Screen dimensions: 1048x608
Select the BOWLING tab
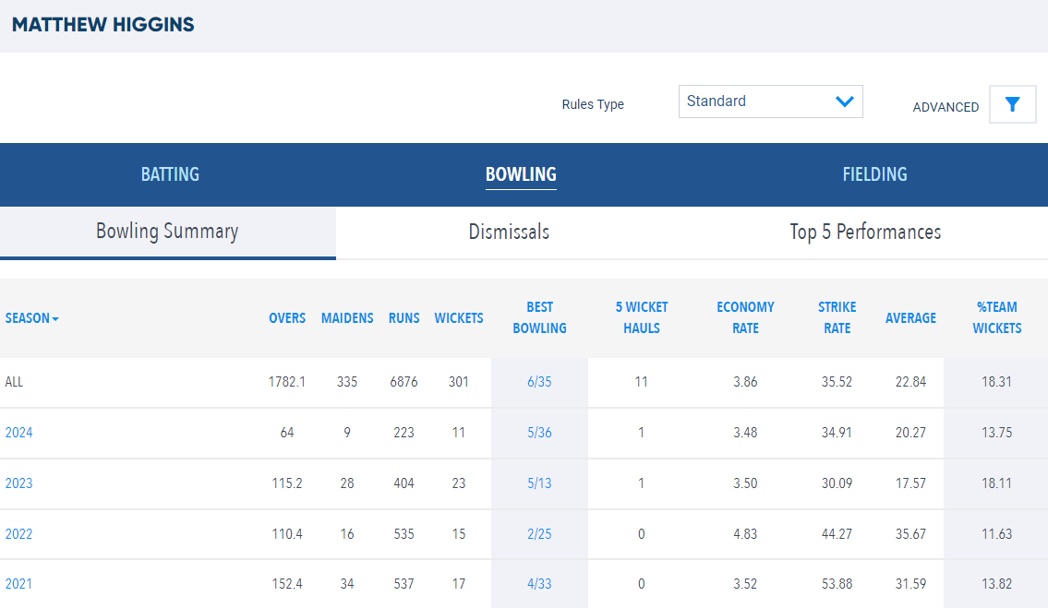pyautogui.click(x=521, y=174)
